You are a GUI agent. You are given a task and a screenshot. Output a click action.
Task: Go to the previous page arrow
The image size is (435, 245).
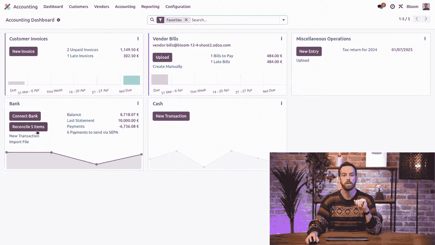pos(417,19)
